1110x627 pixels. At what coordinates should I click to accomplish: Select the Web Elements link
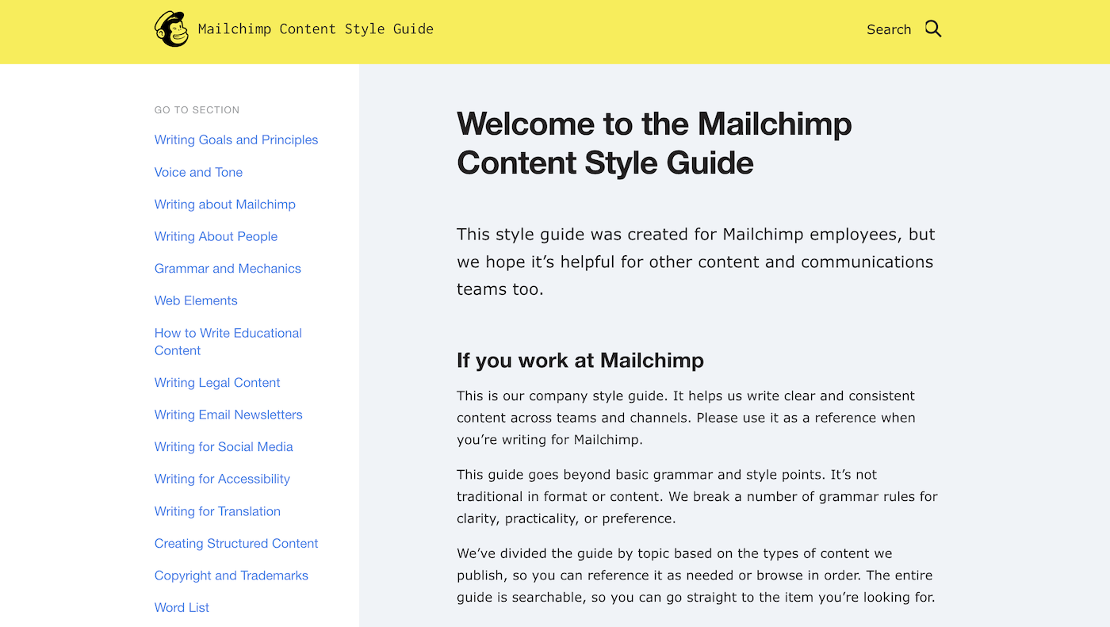pyautogui.click(x=196, y=300)
